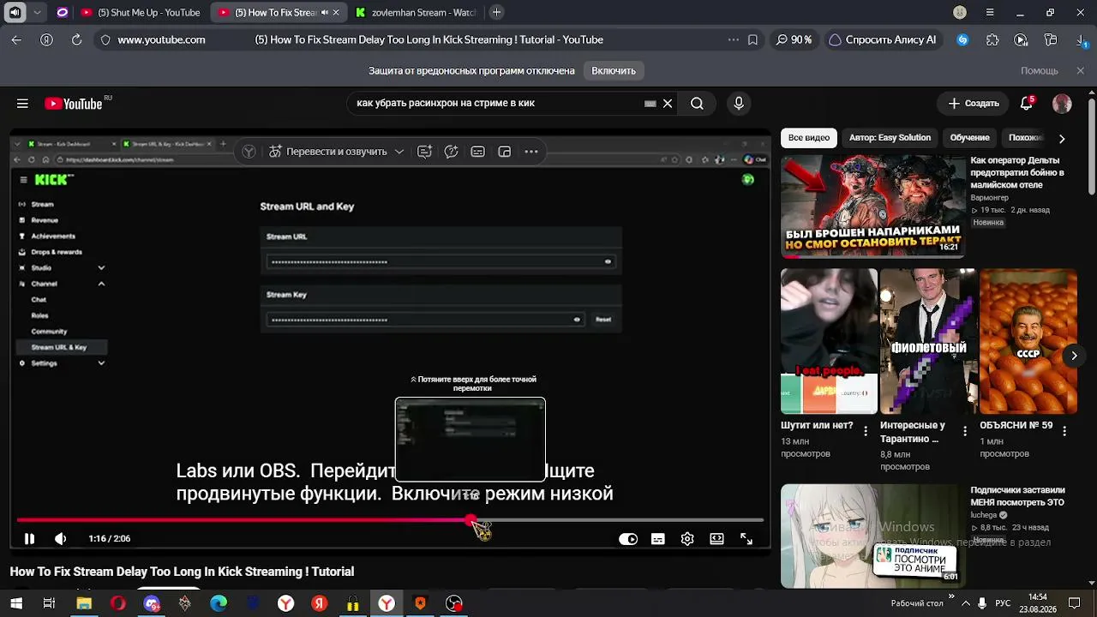The height and width of the screenshot is (617, 1097).
Task: Open the Windows Start menu
Action: pos(16,603)
